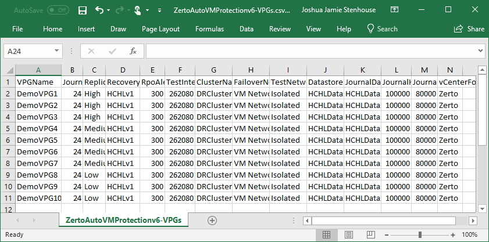Open the Name Box dropdown arrow
Viewport: 489px width, 242px height.
point(57,51)
